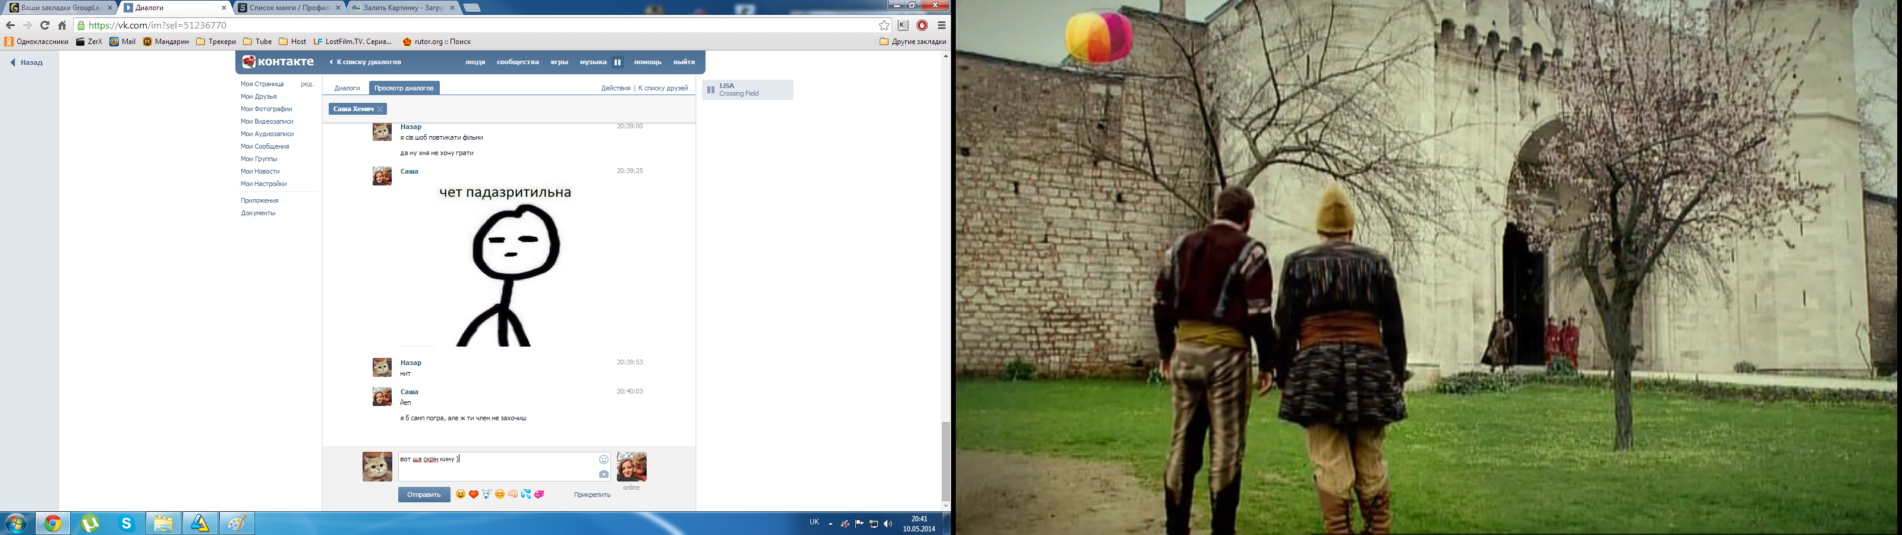The height and width of the screenshot is (535, 1902).
Task: Open the Действия actions dropdown
Action: pyautogui.click(x=615, y=88)
